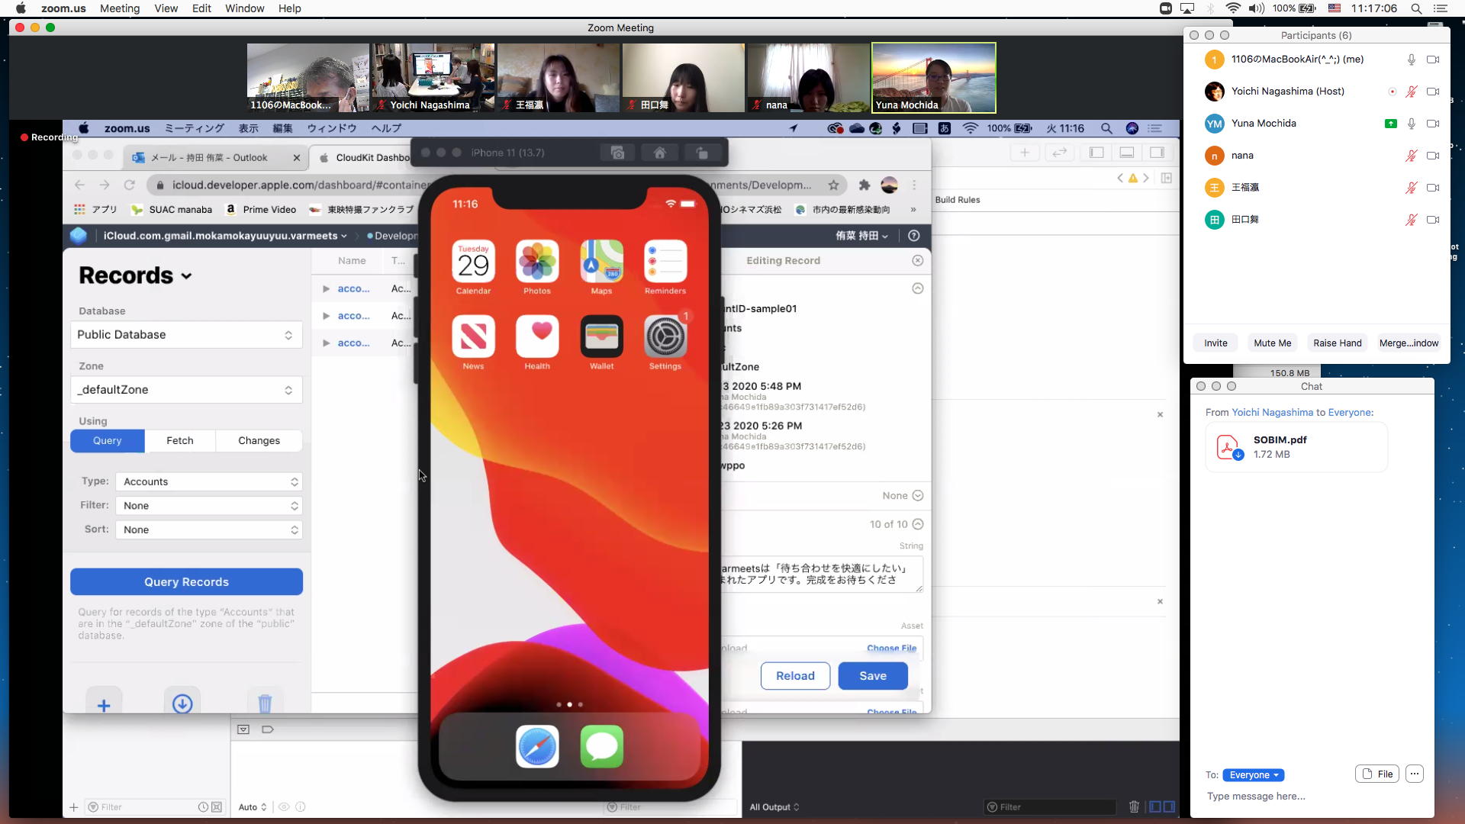
Task: Click the Yoichi Nagashima video thumbnail
Action: (433, 77)
